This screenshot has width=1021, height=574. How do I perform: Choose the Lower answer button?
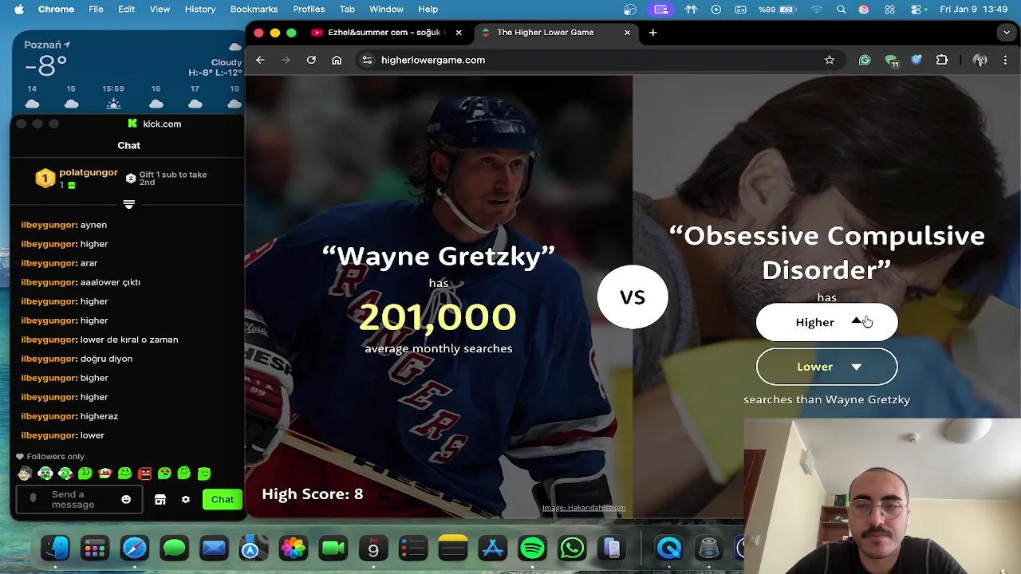click(x=826, y=367)
